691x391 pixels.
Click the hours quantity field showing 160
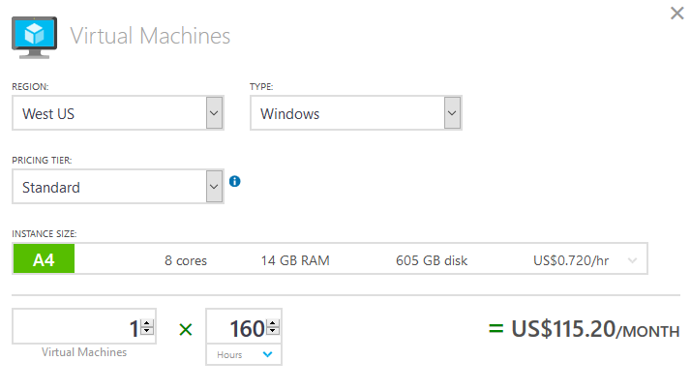tap(236, 328)
